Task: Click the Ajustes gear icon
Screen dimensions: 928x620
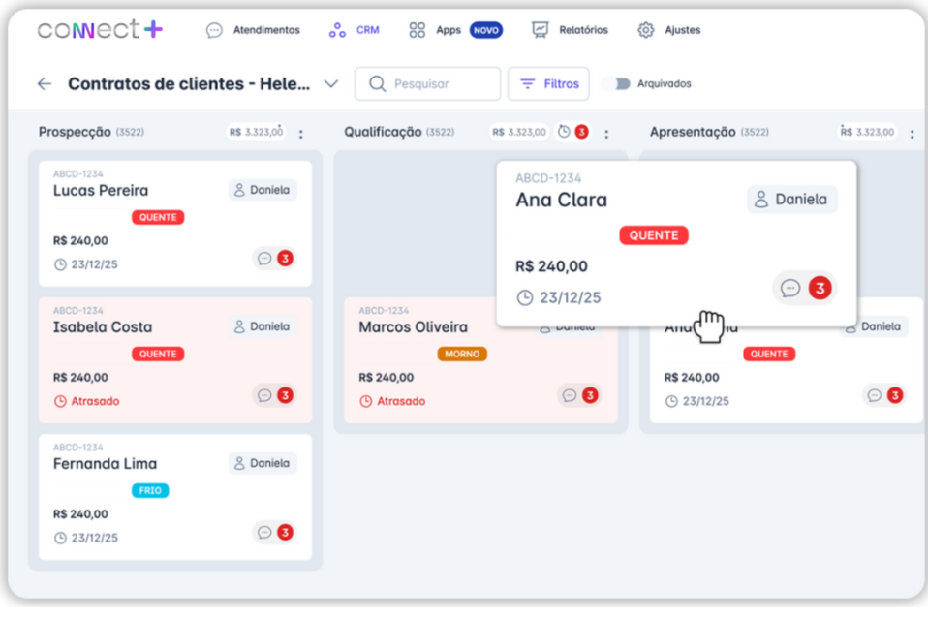Action: tap(646, 30)
